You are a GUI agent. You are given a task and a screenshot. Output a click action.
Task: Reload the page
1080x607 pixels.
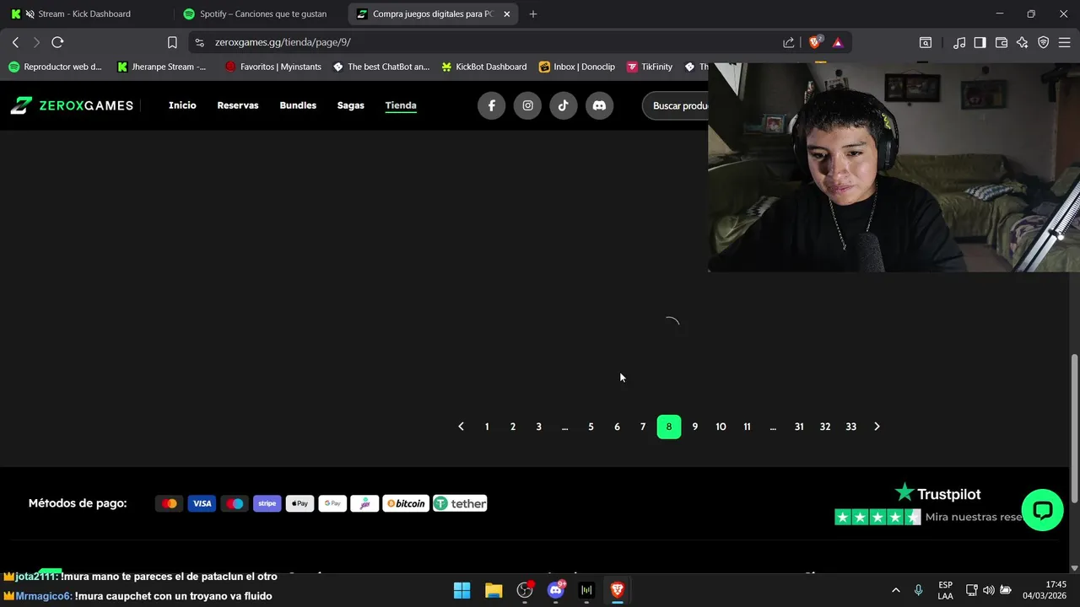57,42
